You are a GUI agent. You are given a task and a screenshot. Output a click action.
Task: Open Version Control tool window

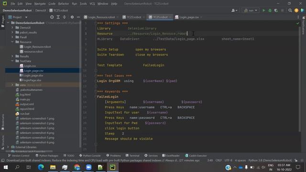(19, 155)
